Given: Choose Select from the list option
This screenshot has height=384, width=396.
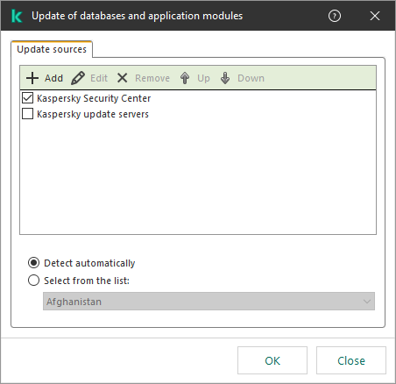Looking at the screenshot, I should (33, 281).
